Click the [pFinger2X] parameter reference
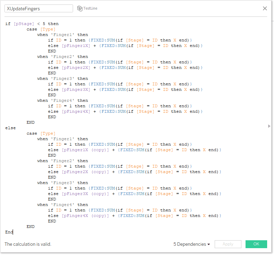Image resolution: width=274 pixels, height=255 pixels. click(x=76, y=68)
